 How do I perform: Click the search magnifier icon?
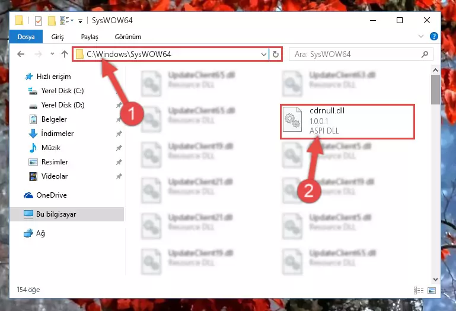coord(425,54)
